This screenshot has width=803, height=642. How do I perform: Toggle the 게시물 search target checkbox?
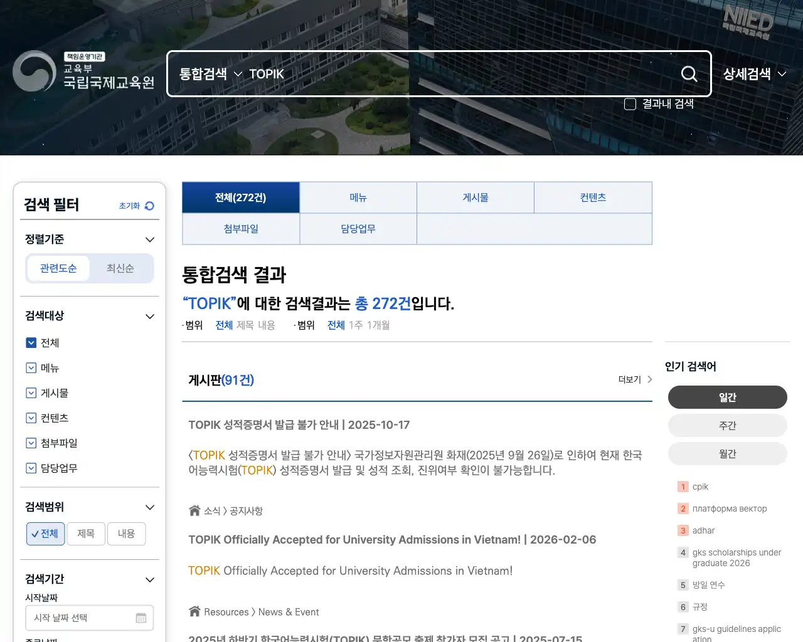tap(31, 392)
